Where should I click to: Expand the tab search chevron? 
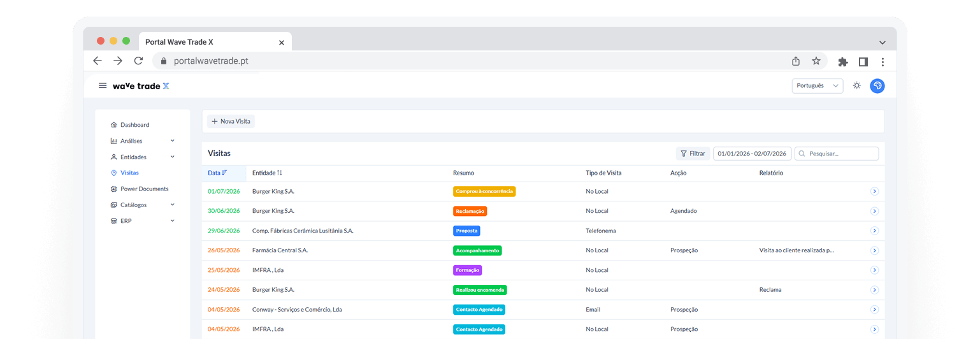(883, 43)
